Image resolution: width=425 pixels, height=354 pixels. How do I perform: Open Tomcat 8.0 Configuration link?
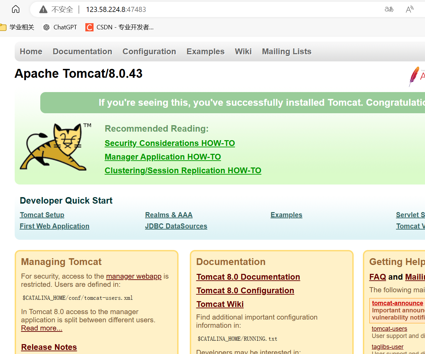click(x=245, y=291)
